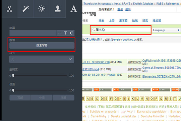Viewport: 181px width, 121px height.
Task: Open the brightness adjustment tab
Action: pyautogui.click(x=42, y=9)
